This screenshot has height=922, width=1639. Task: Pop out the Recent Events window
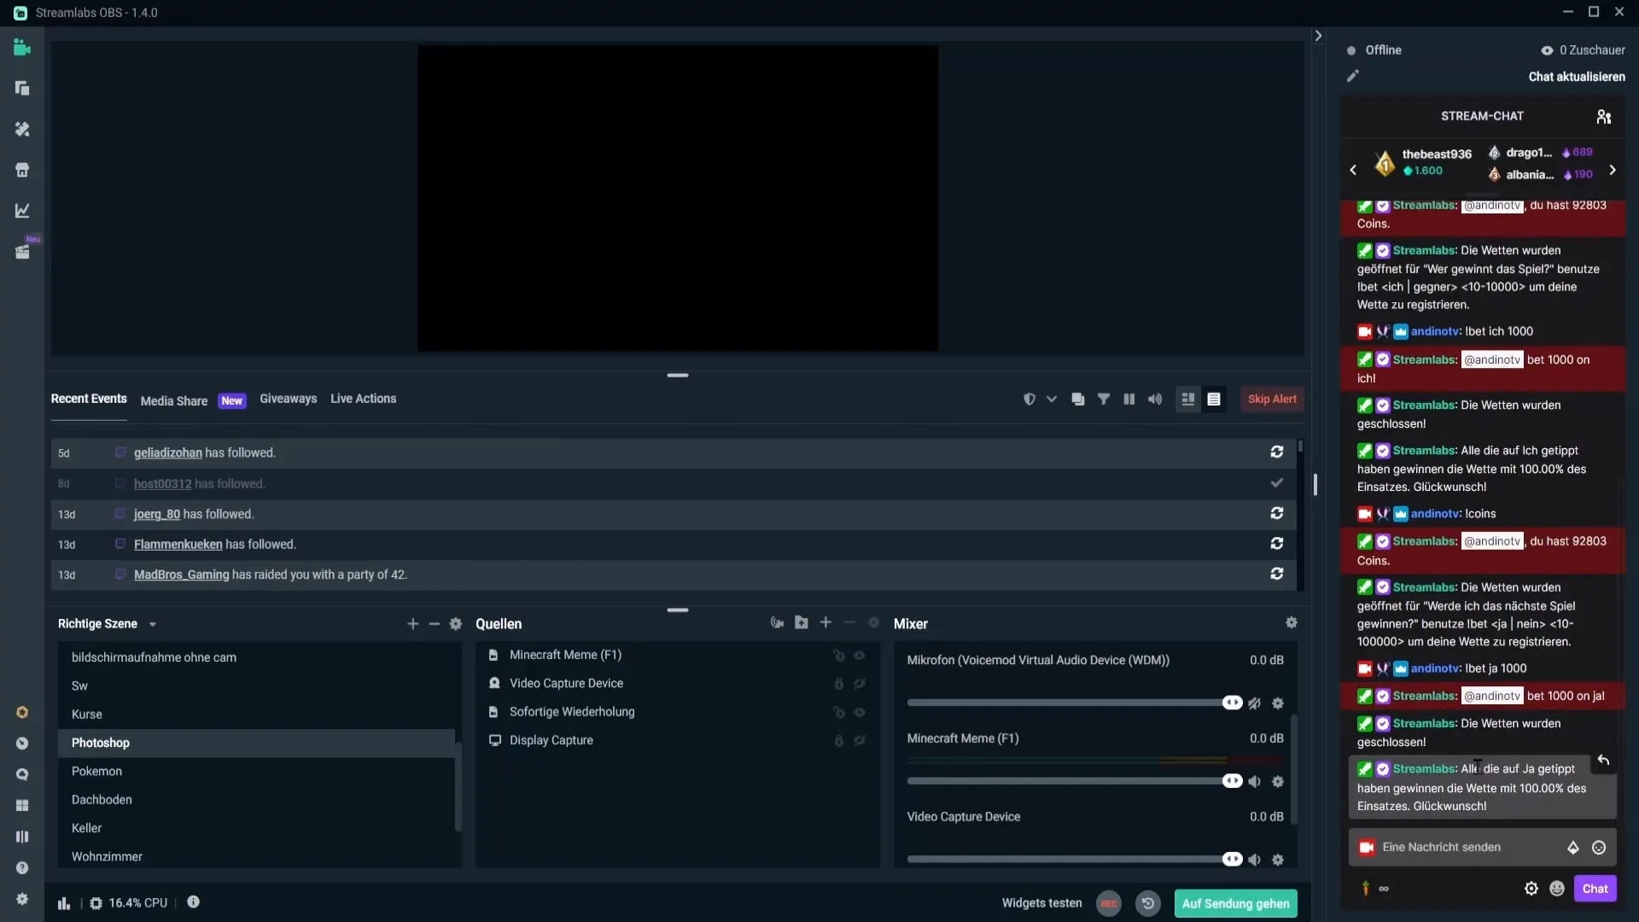tap(1078, 400)
